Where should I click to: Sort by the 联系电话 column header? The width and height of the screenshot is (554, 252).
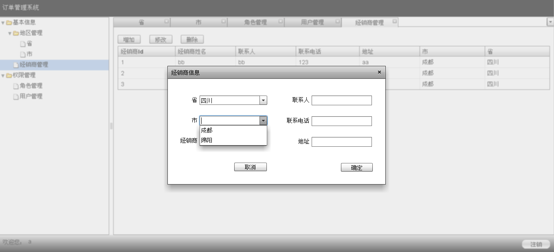pyautogui.click(x=328, y=52)
